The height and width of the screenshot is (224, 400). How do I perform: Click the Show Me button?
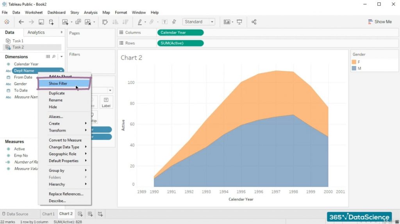coord(380,22)
